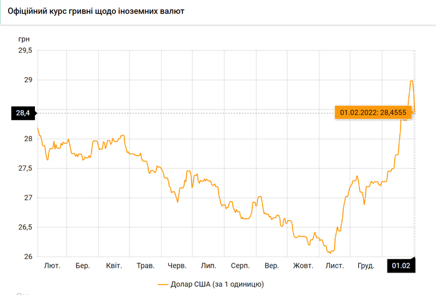This screenshot has width=436, height=295.
Task: Select the Жовт. x-axis label
Action: coord(303,266)
